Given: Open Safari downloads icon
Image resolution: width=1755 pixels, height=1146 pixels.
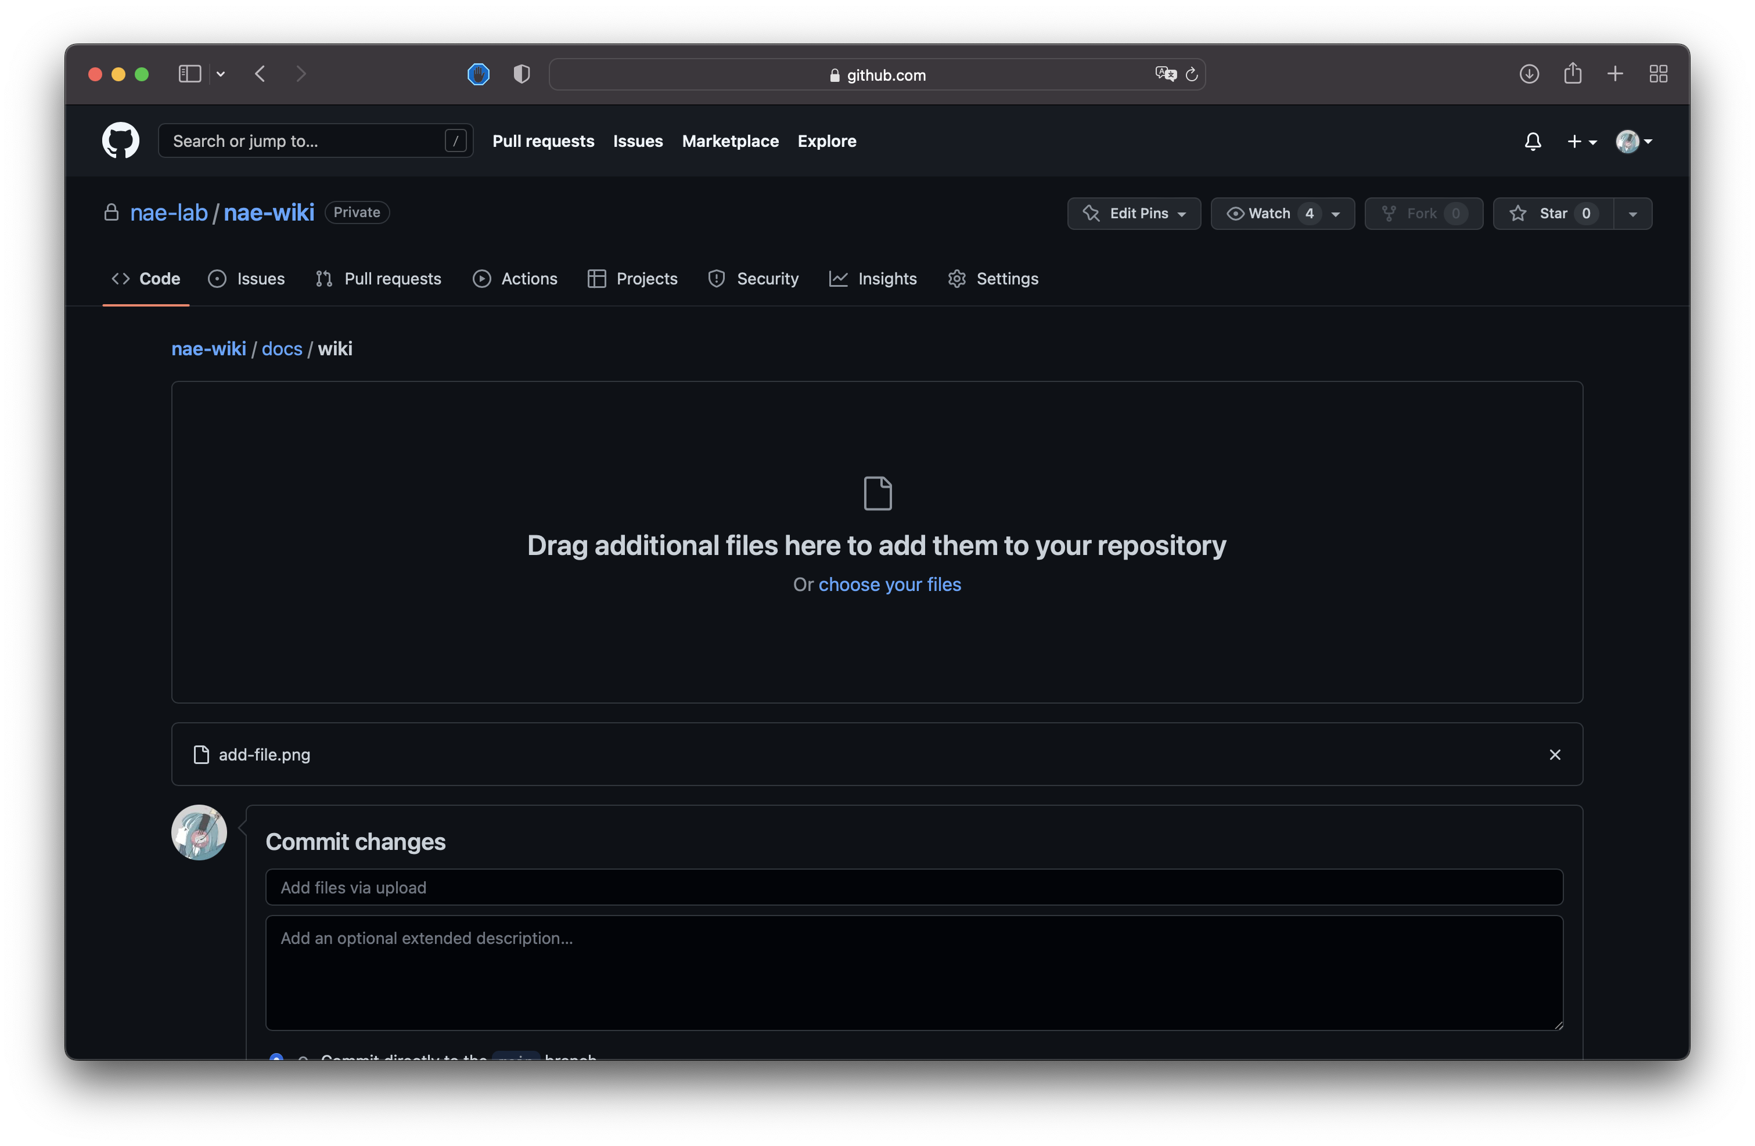Looking at the screenshot, I should [x=1529, y=74].
